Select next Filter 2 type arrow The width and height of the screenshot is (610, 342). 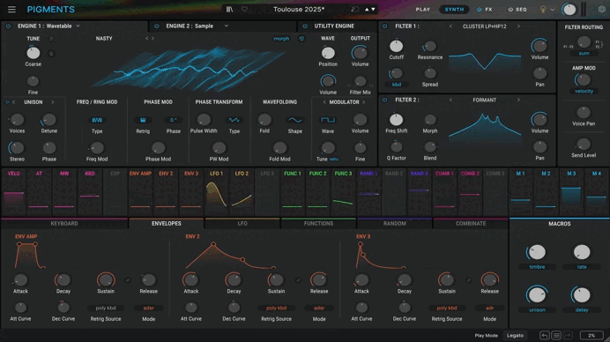[x=518, y=100]
